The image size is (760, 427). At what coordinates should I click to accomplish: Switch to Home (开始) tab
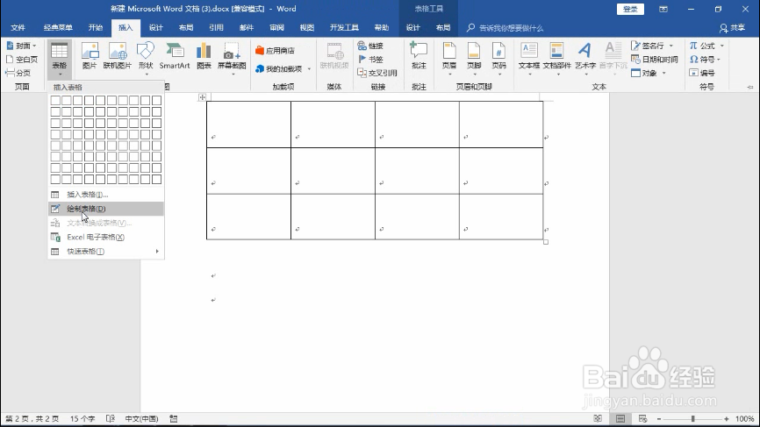96,27
